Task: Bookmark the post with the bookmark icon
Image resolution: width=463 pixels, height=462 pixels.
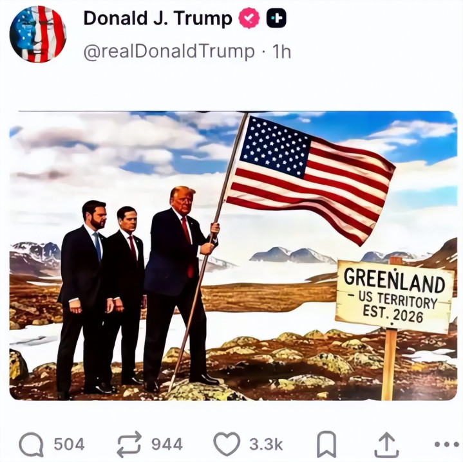Action: coord(326,444)
